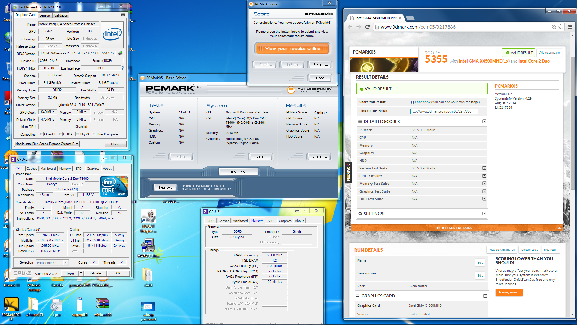Switch to Validation tab in GPU-Z
The width and height of the screenshot is (577, 325).
coord(61,15)
